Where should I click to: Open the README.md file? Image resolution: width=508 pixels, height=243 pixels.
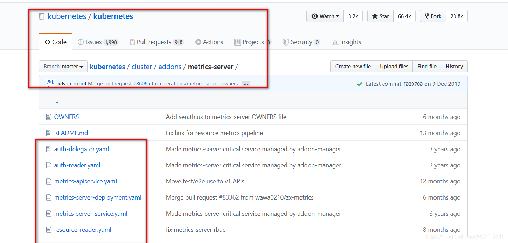[71, 133]
